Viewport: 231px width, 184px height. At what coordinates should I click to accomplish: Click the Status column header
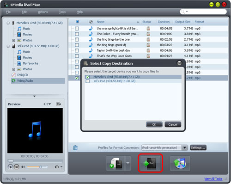pyautogui.click(x=146, y=22)
